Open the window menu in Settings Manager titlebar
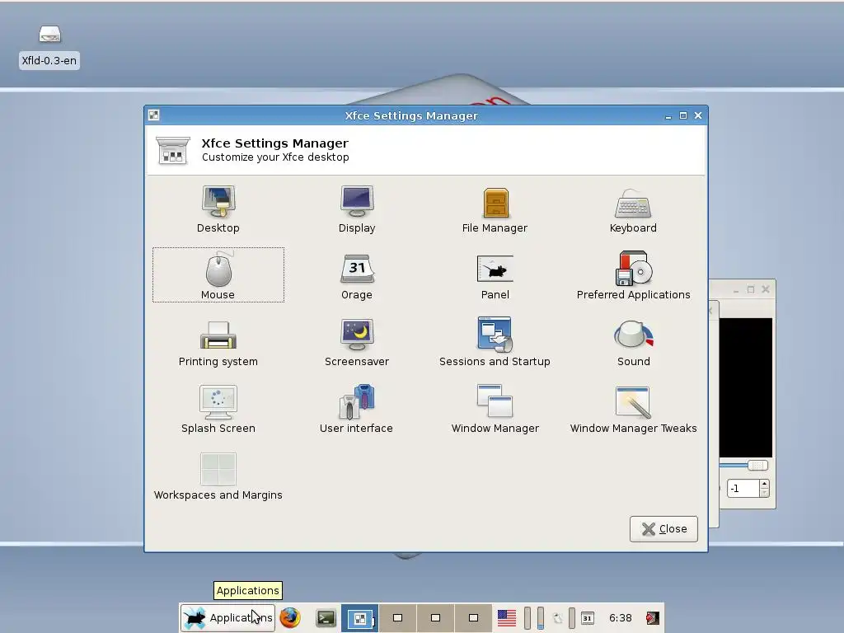This screenshot has height=633, width=844. pyautogui.click(x=154, y=115)
